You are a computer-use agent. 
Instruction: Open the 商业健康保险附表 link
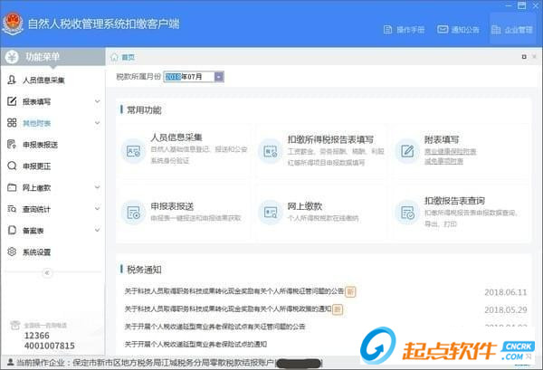click(x=451, y=152)
